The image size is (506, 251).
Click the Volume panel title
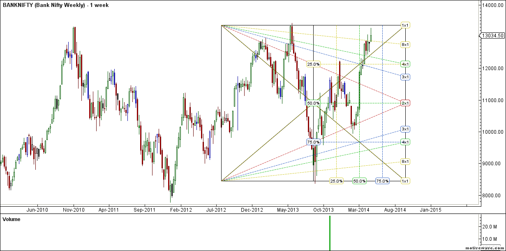[12, 219]
